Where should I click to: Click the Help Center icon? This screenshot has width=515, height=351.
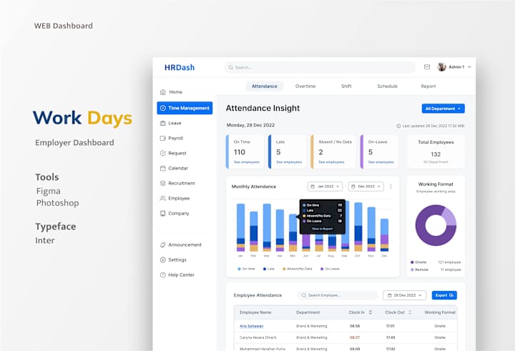click(x=162, y=275)
